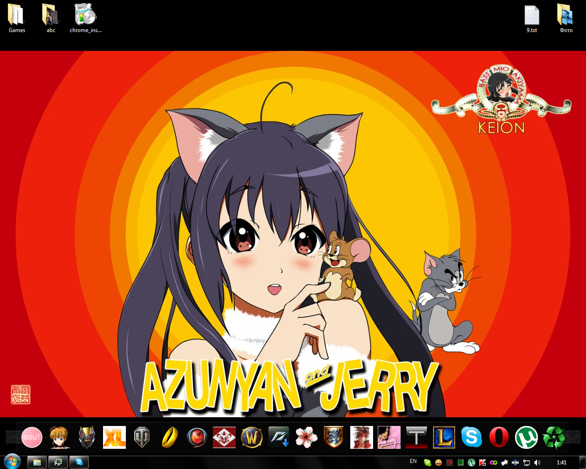Launch uTorrent from the dock
The width and height of the screenshot is (586, 469).
pos(526,437)
